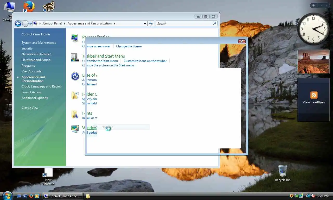Click the muted volume tray icon
The height and width of the screenshot is (200, 333).
pyautogui.click(x=313, y=196)
